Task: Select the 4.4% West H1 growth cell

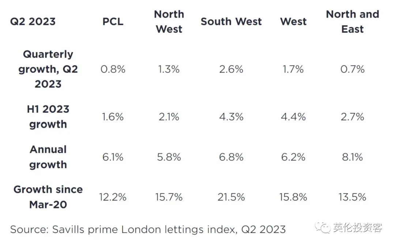Action: [293, 117]
